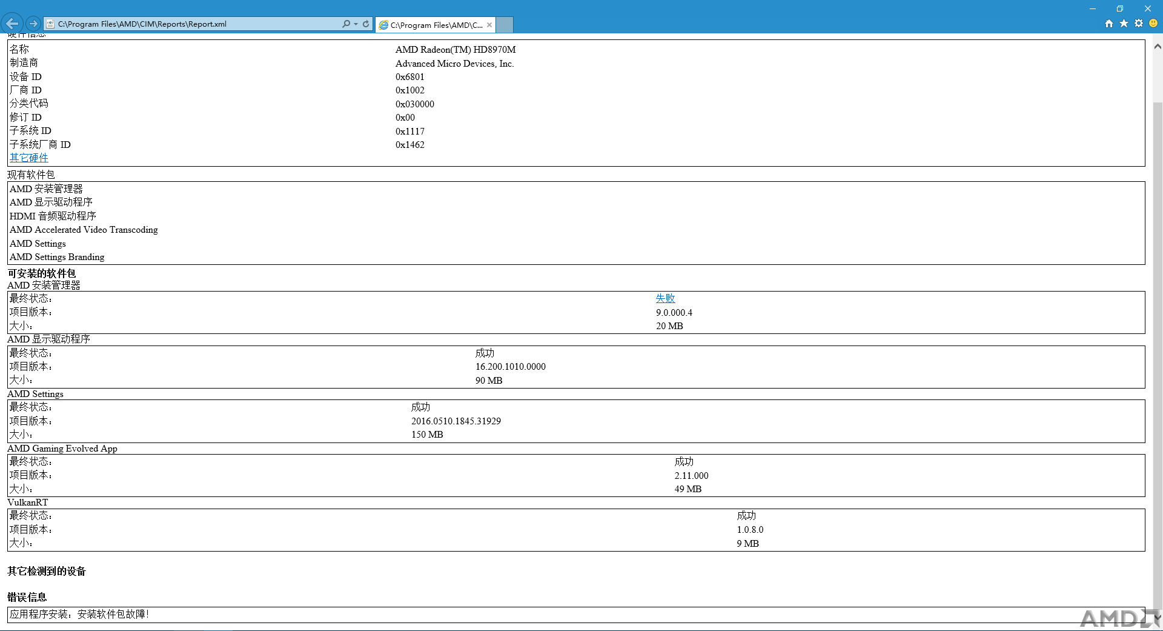The height and width of the screenshot is (631, 1163).
Task: Click the search magnifier in address bar
Action: (x=346, y=24)
